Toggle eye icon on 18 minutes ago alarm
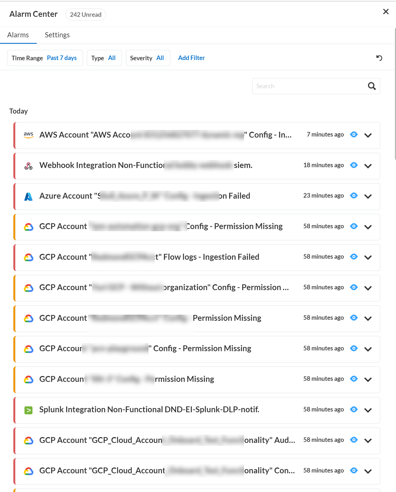This screenshot has width=396, height=492. point(354,165)
